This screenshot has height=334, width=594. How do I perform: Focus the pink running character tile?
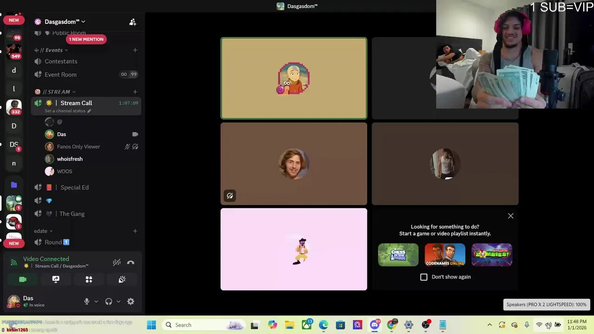[x=294, y=249]
